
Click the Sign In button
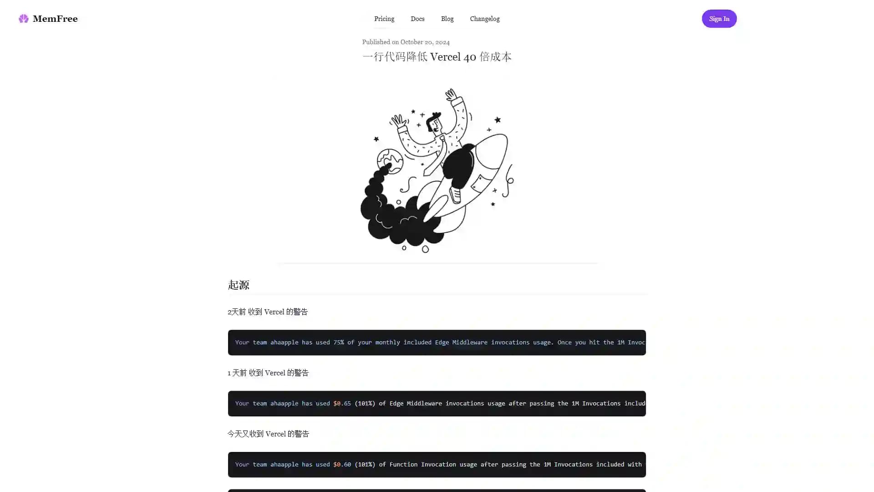[718, 19]
